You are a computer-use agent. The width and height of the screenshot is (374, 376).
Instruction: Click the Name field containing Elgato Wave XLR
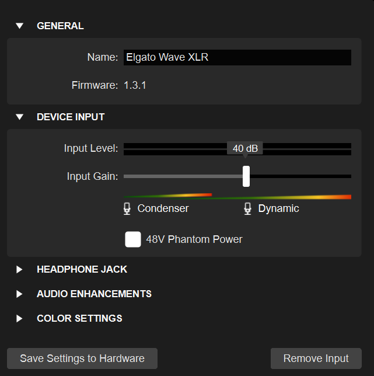pyautogui.click(x=237, y=57)
